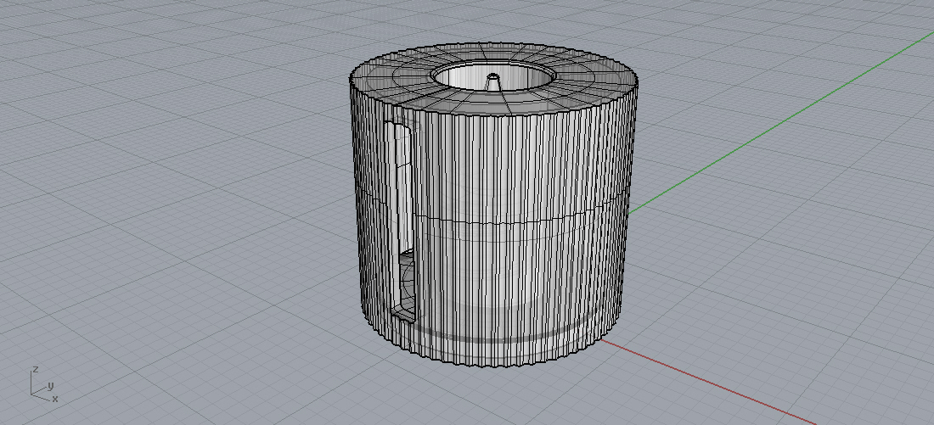Click the world axes icon in the viewport corner
The image size is (934, 425).
click(x=43, y=384)
